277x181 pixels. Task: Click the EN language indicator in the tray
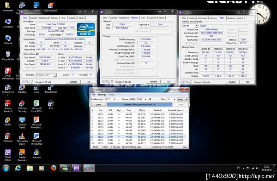pos(238,168)
